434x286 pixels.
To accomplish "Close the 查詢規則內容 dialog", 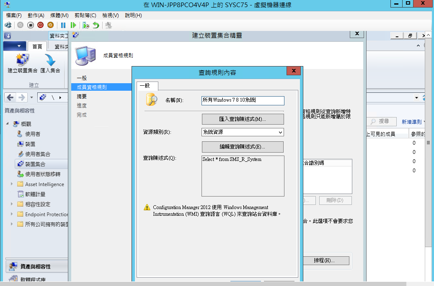I will pos(294,71).
